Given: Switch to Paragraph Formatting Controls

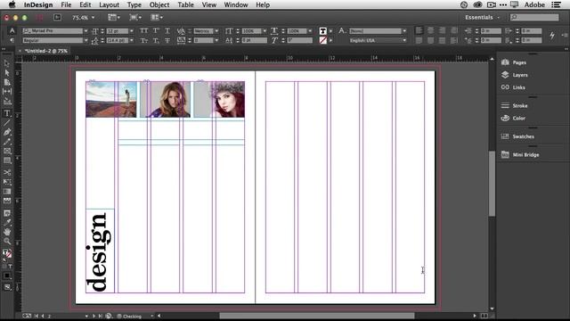Looking at the screenshot, I should [12, 40].
